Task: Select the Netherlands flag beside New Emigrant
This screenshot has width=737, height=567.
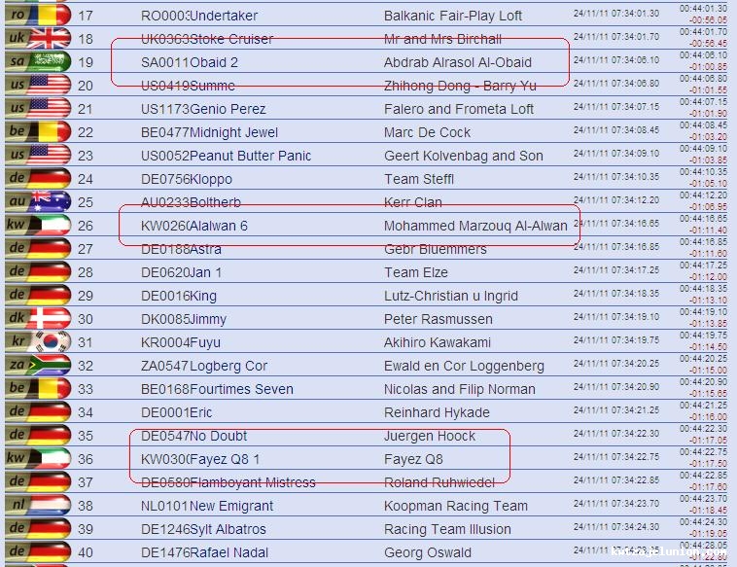Action: click(x=49, y=506)
